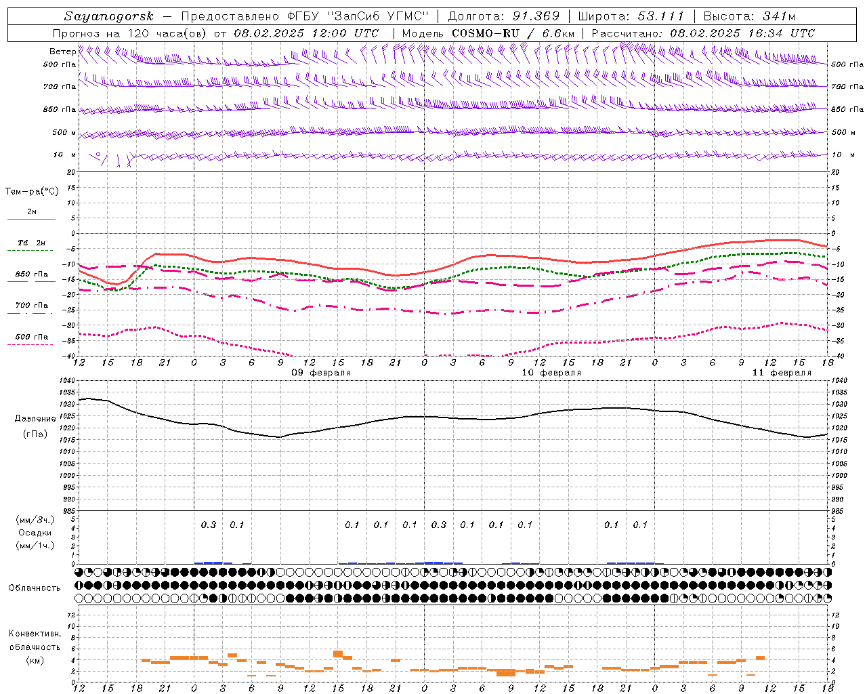Click the Высота: 341м field
This screenshot has height=694, width=867.
click(749, 16)
